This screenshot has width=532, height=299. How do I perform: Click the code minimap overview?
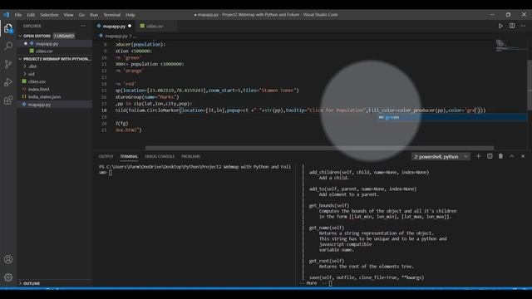(x=510, y=46)
